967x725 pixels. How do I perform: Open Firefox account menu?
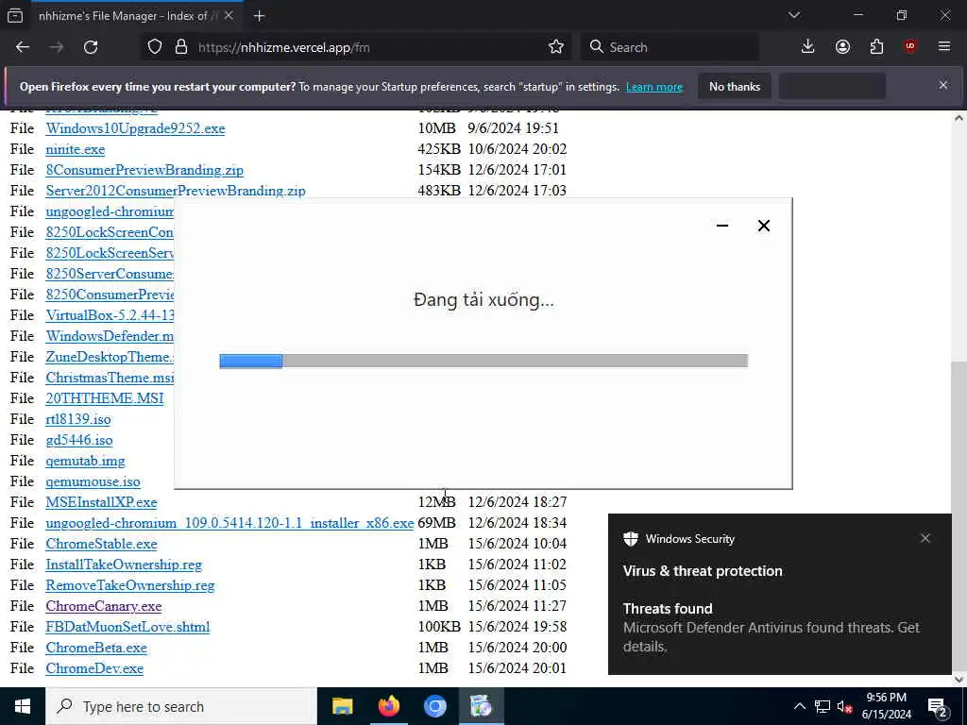(842, 47)
